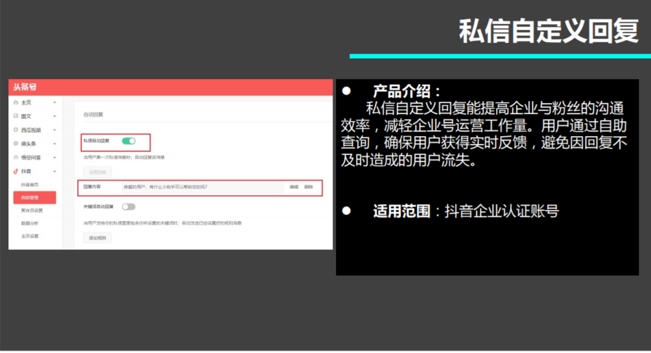Collapse the 抖音 menu arrow
Viewport: 651px width, 353px height.
[x=54, y=171]
